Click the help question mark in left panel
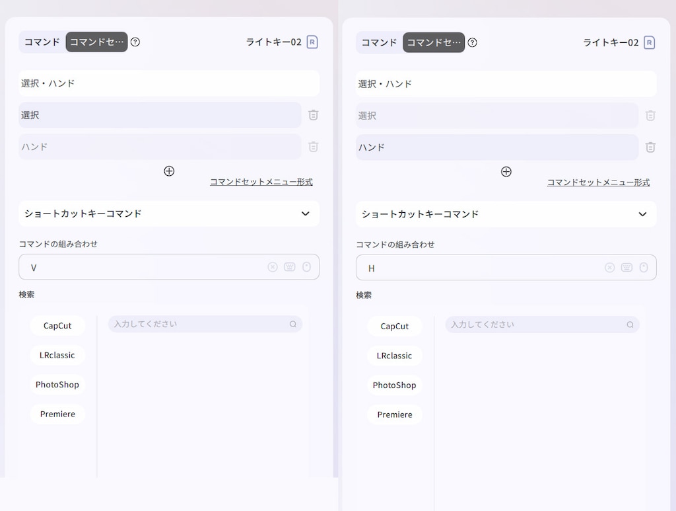This screenshot has height=511, width=676. click(135, 42)
